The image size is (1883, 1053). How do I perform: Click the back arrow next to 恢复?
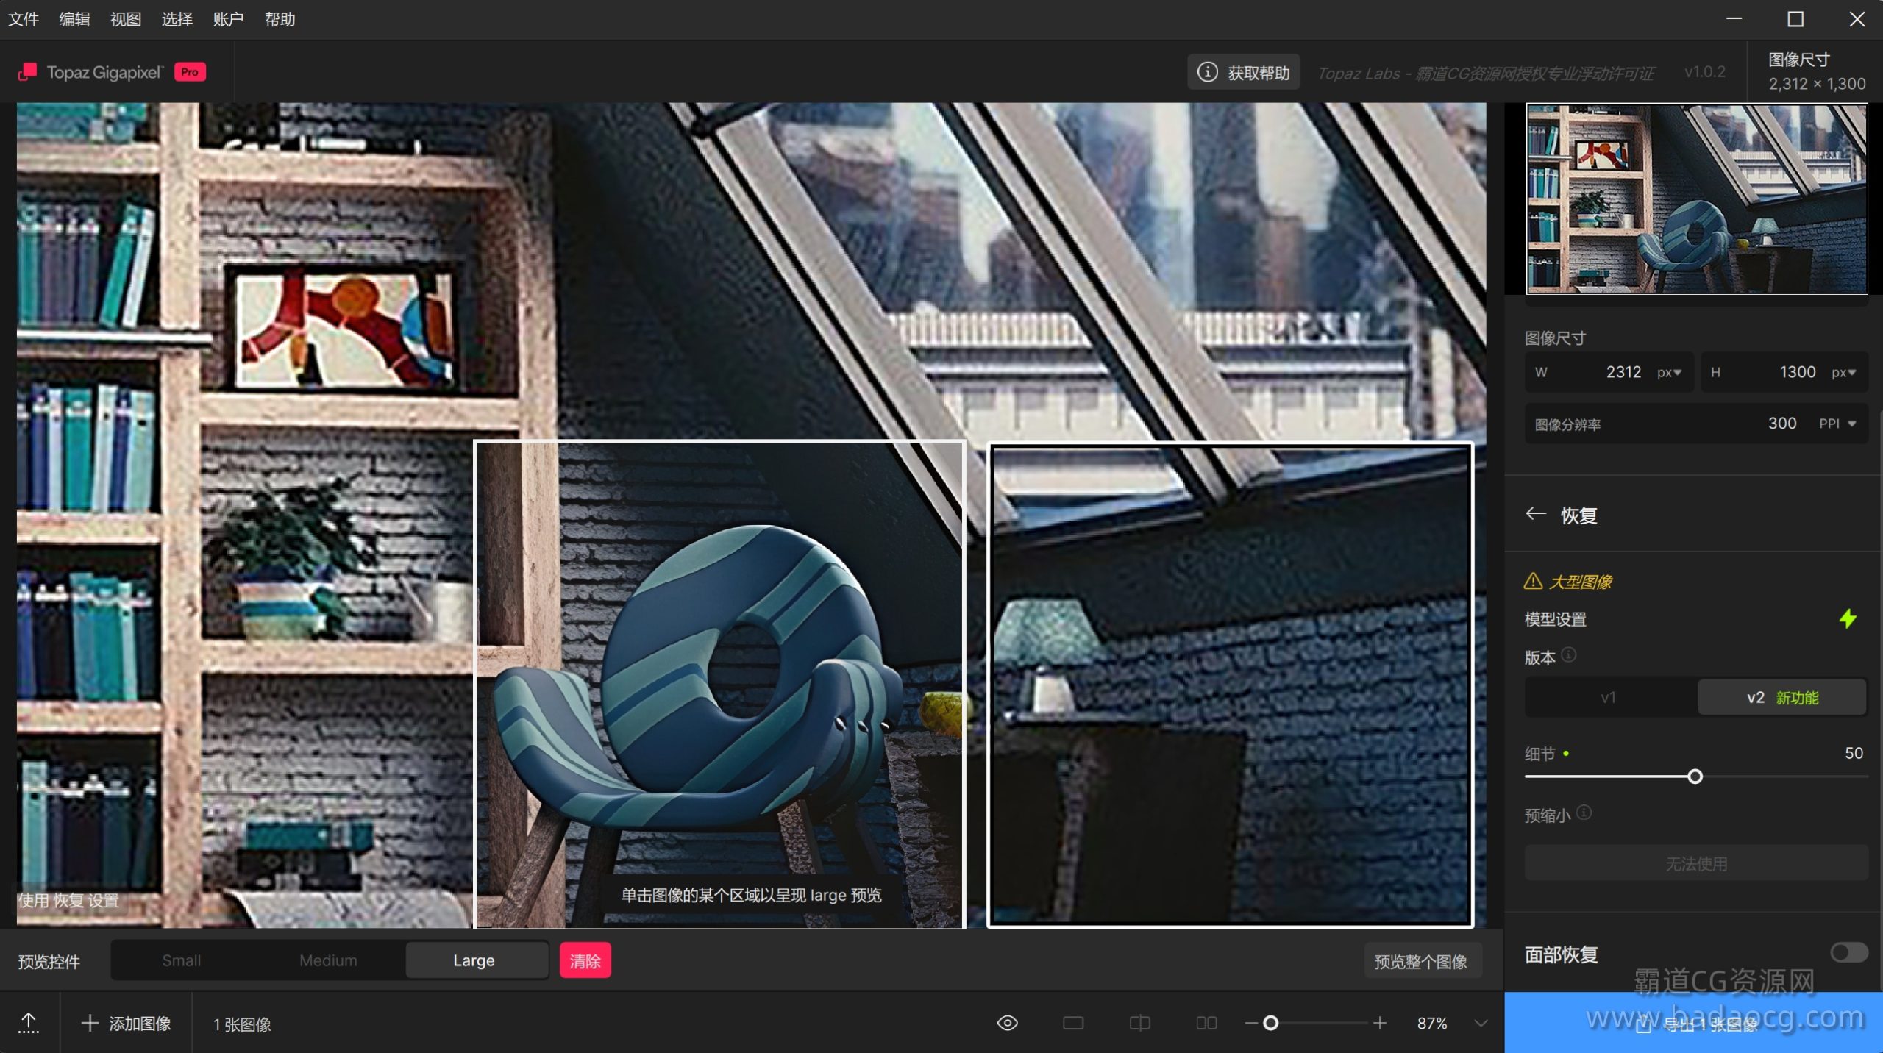pyautogui.click(x=1535, y=514)
